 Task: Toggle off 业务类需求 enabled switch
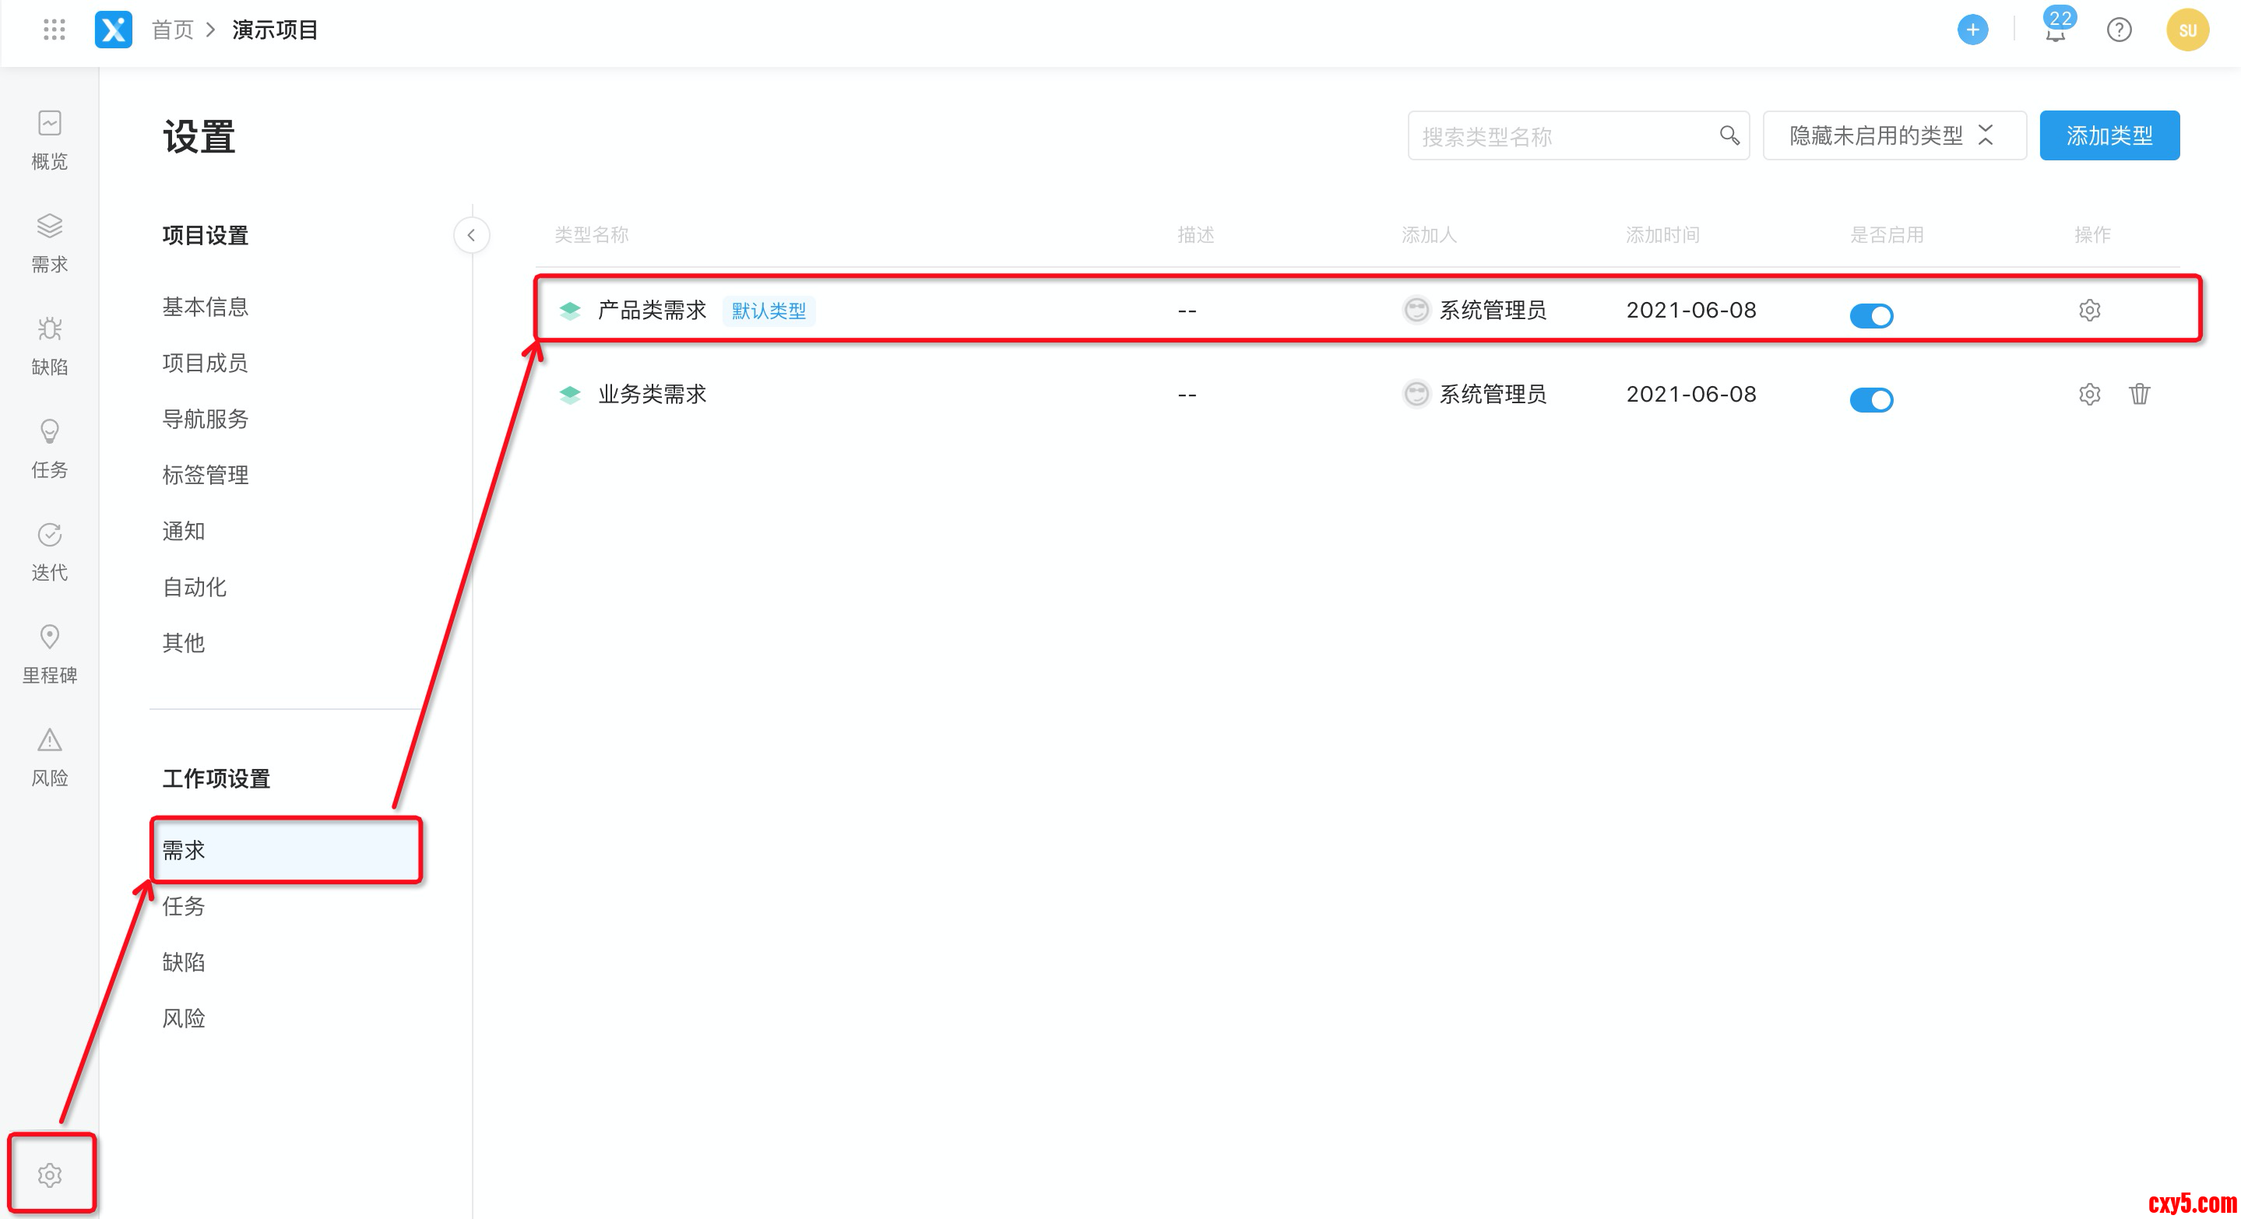coord(1871,399)
